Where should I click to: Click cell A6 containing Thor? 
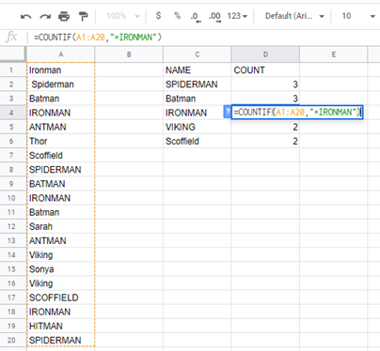click(x=61, y=141)
